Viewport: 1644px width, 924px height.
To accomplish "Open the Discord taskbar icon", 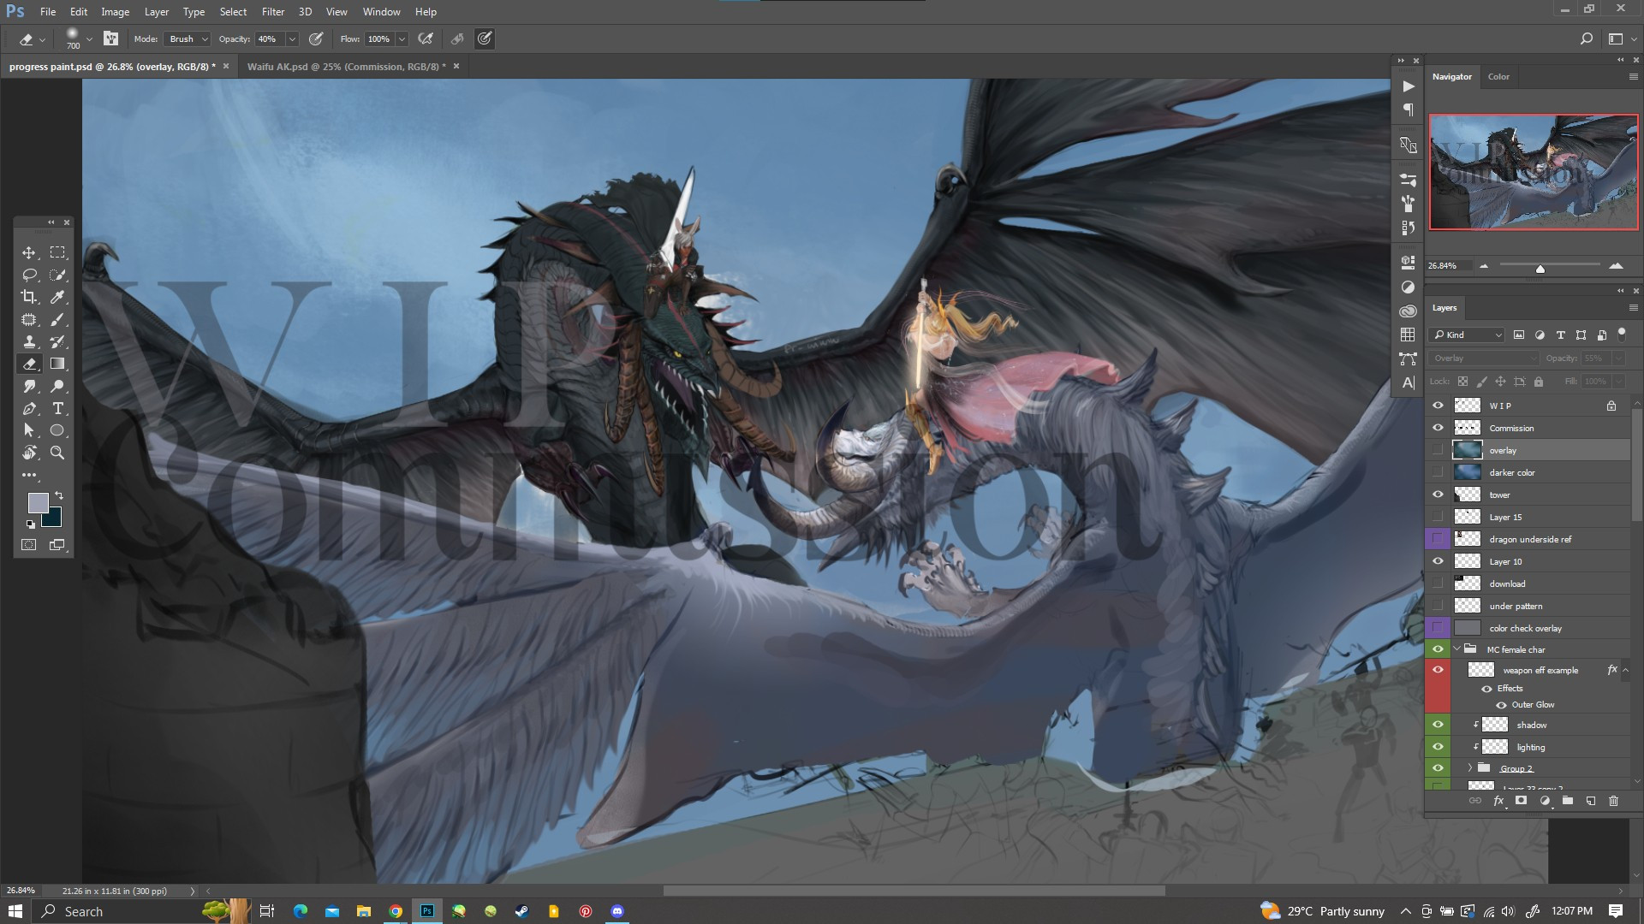I will coord(617,912).
